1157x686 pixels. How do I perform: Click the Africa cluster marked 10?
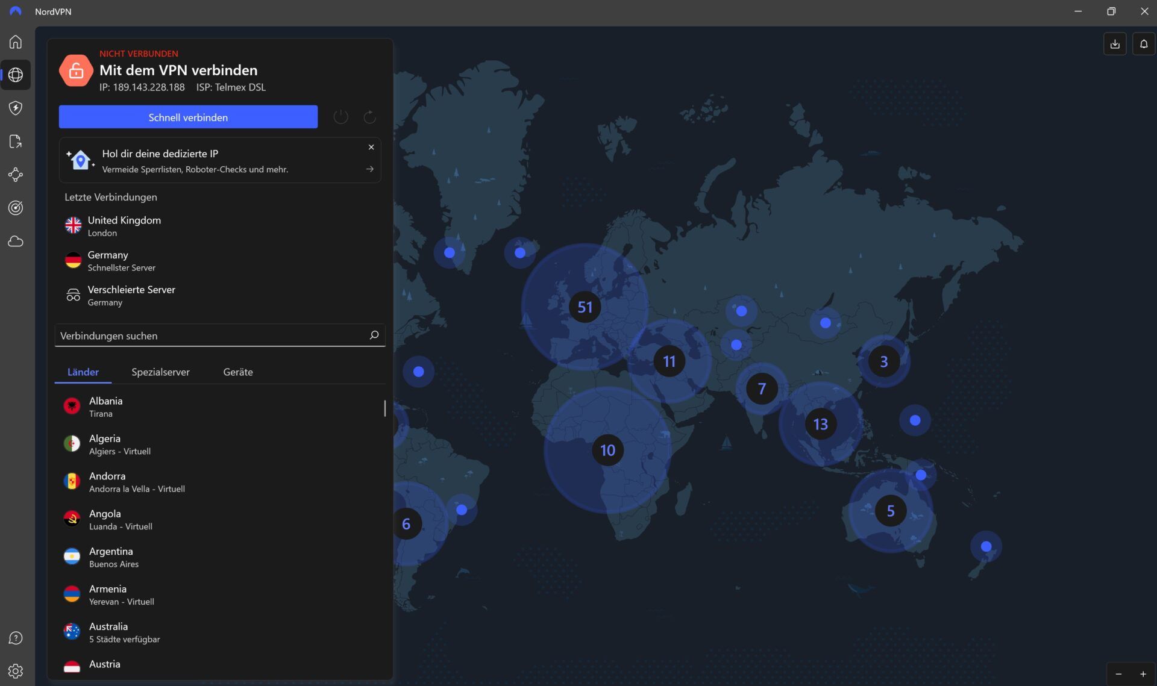(607, 450)
